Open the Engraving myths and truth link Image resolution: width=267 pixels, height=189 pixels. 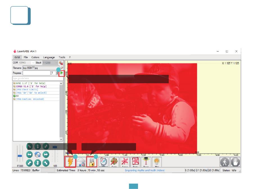point(144,170)
